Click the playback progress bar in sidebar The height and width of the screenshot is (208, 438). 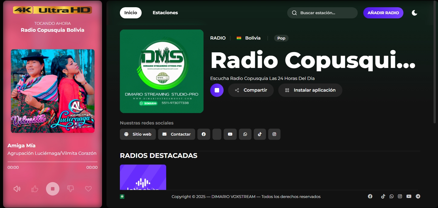point(53,161)
